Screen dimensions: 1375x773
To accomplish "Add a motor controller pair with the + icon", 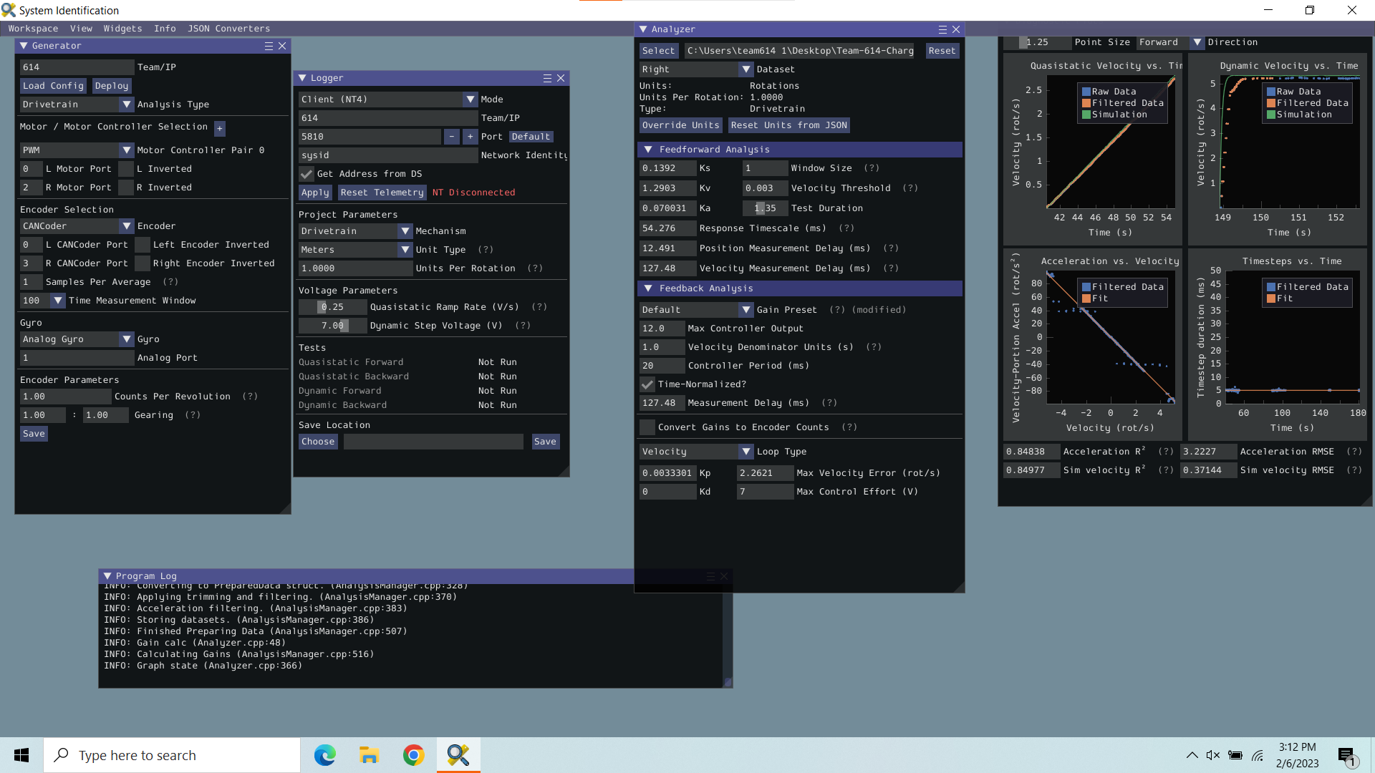I will (219, 129).
